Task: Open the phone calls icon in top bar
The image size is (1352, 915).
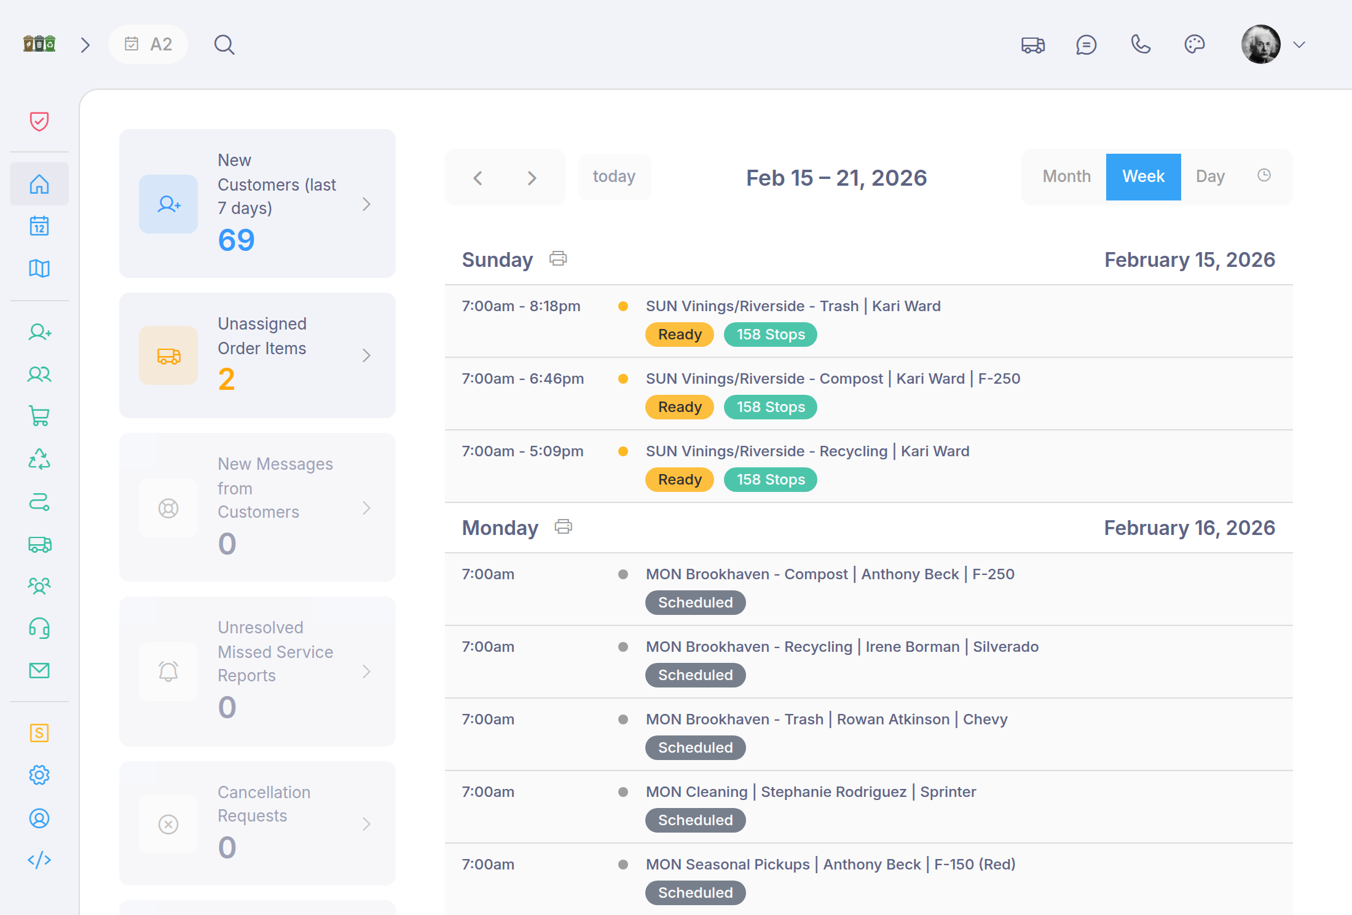Action: click(x=1141, y=44)
